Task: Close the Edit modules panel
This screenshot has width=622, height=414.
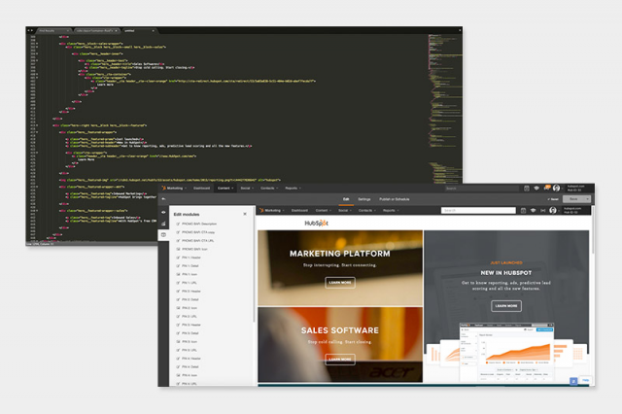Action: 244,213
